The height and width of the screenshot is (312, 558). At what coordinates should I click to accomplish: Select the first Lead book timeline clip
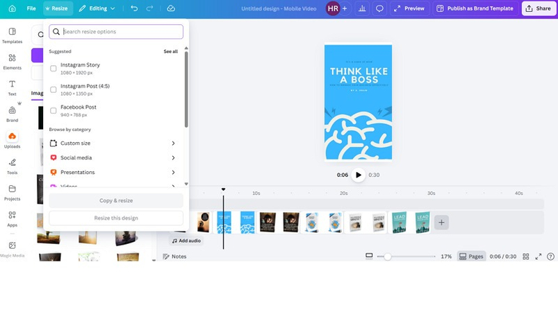[400, 222]
